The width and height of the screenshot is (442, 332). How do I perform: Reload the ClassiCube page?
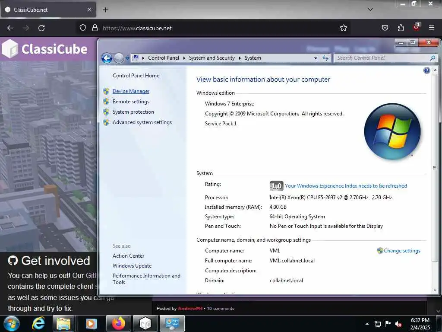41,28
